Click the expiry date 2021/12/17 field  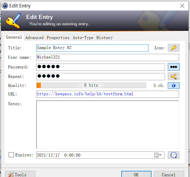(x=100, y=155)
